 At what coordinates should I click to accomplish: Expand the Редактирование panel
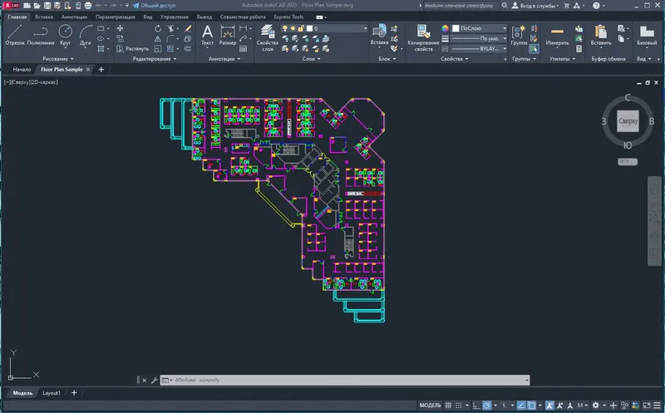click(x=155, y=59)
